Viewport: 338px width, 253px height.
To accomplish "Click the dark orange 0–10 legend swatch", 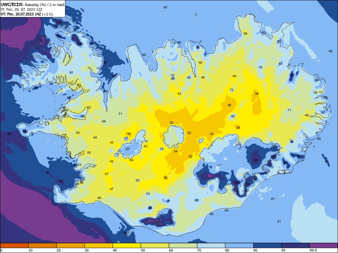I will tap(14, 246).
